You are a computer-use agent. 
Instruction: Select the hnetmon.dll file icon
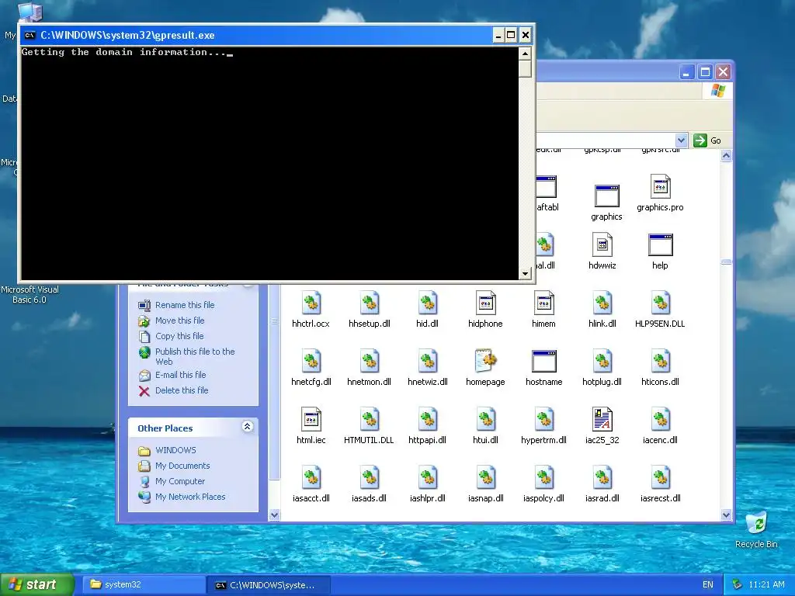tap(369, 362)
